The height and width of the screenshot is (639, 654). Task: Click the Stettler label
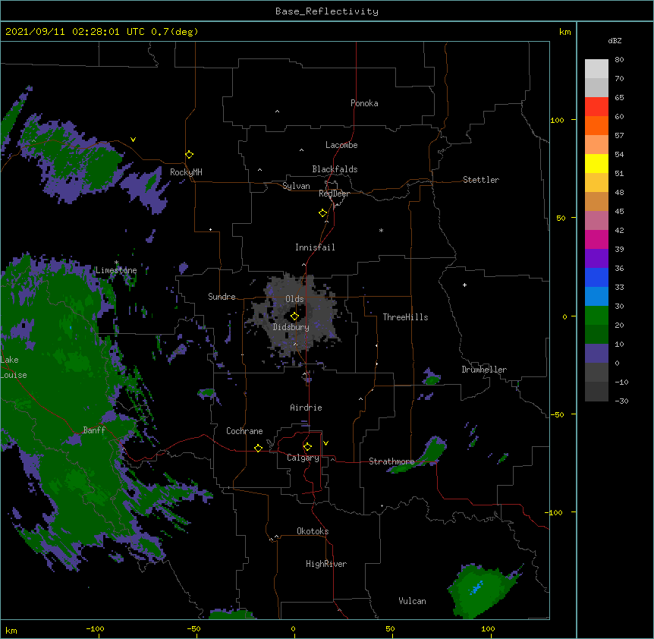coord(480,180)
